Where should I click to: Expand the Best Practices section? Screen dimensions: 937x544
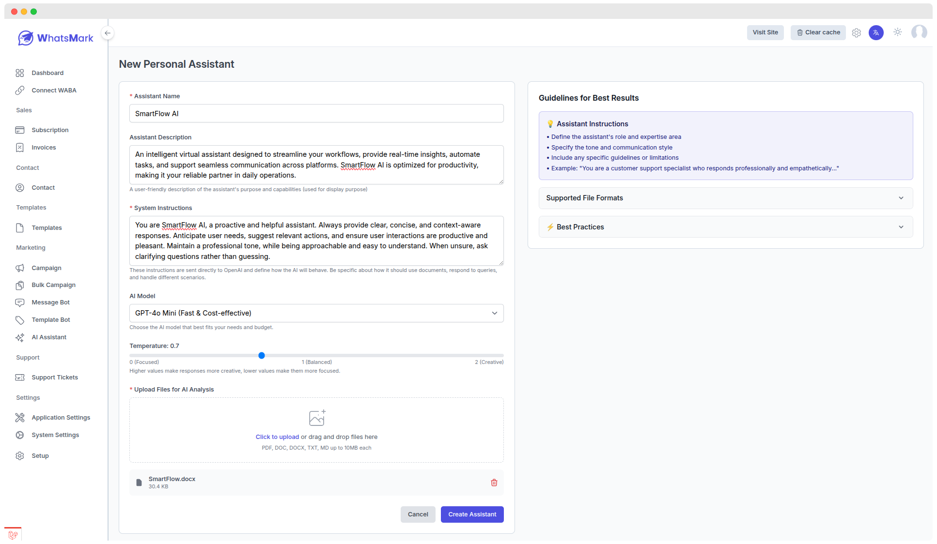pos(725,227)
